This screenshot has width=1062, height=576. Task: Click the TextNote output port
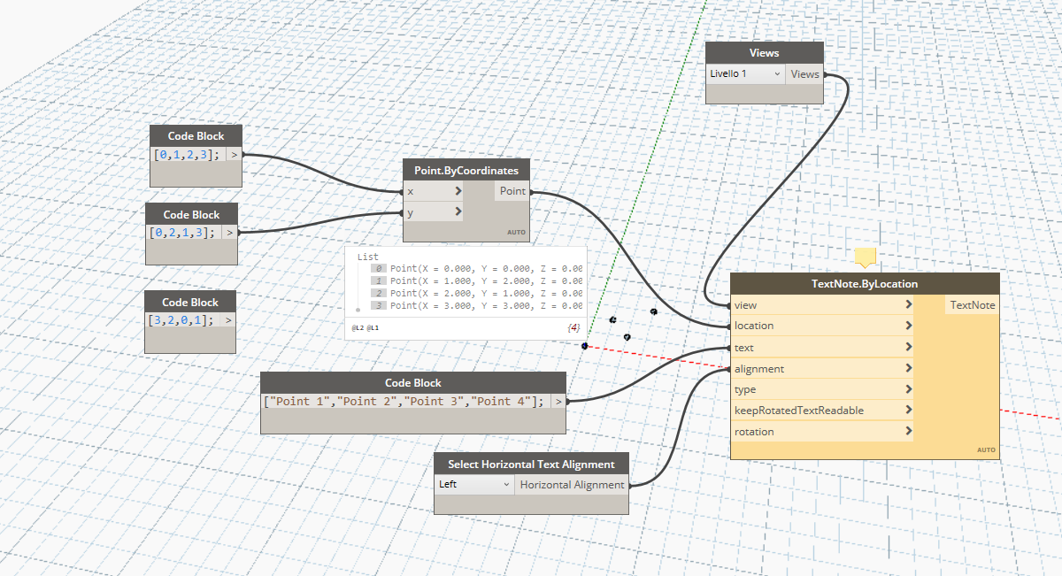coord(973,304)
